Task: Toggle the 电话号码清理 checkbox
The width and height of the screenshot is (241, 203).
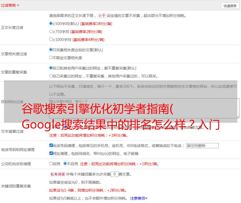Action: click(x=51, y=145)
